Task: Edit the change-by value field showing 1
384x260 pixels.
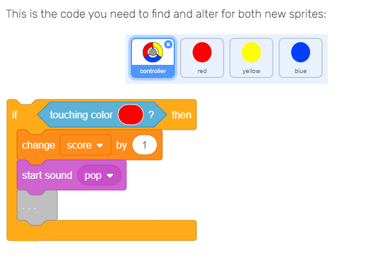Action: (x=145, y=145)
